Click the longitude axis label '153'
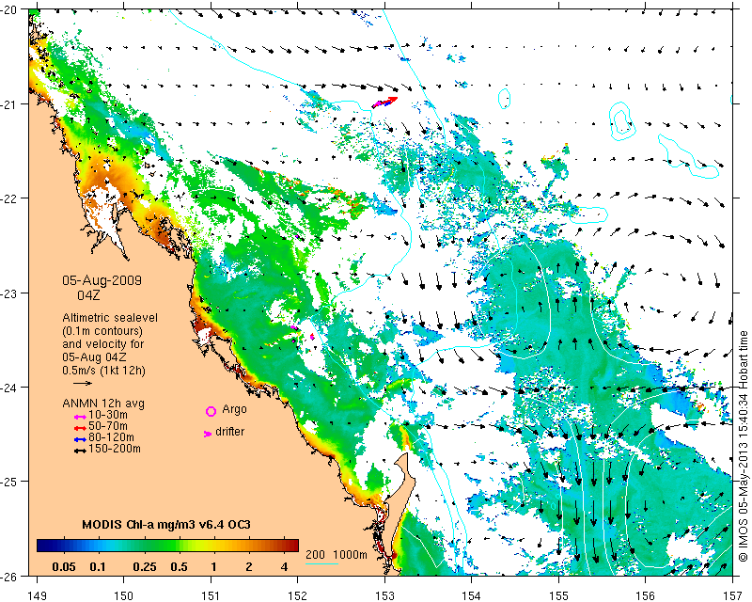The image size is (752, 602). coord(384,595)
